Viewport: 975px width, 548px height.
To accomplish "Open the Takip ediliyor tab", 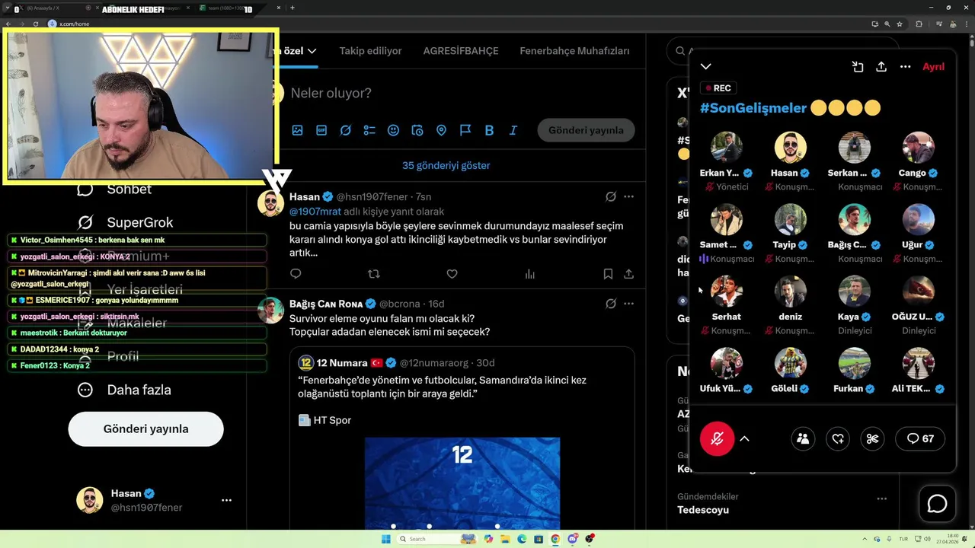I will (x=370, y=51).
